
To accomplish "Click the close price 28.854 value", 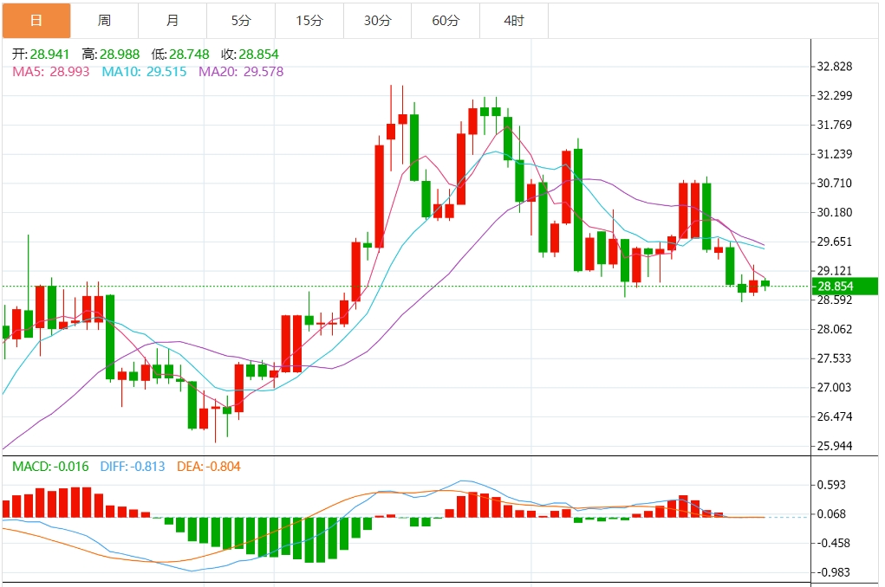I will (x=258, y=55).
